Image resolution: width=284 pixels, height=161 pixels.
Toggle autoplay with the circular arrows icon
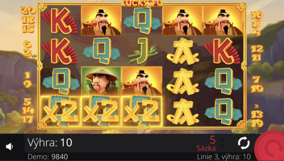244,143
